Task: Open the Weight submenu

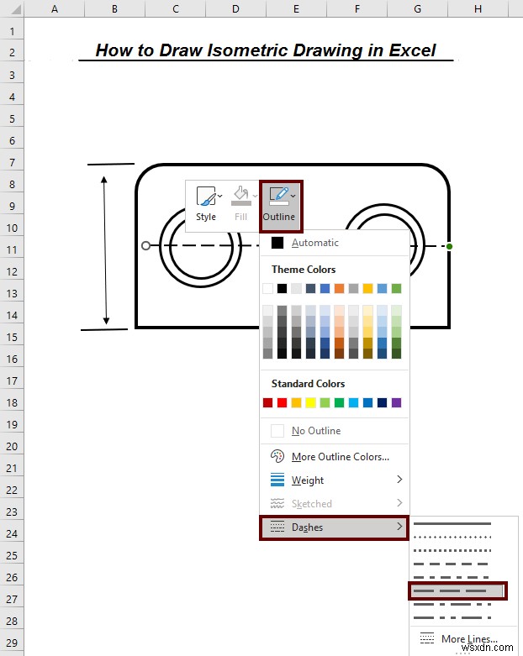Action: pos(334,480)
